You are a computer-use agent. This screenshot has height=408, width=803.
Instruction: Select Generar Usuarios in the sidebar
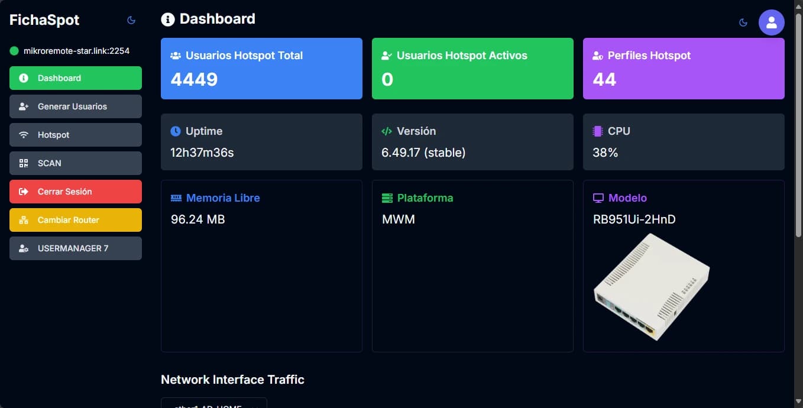coord(75,106)
